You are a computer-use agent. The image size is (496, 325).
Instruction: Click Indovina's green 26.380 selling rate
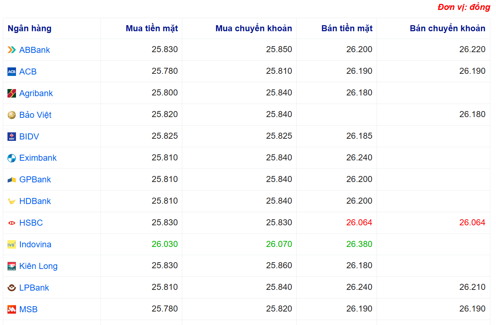click(359, 244)
